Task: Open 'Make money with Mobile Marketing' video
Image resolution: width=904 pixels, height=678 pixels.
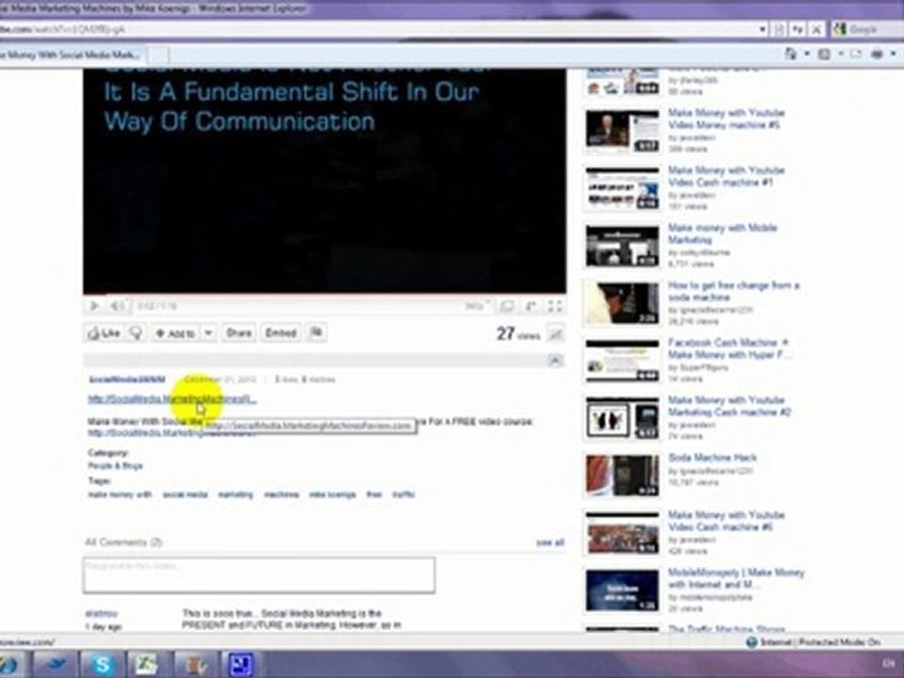Action: point(722,234)
